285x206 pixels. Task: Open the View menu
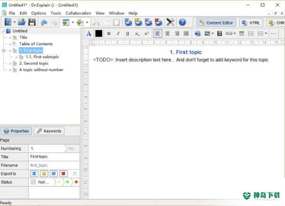coord(100,13)
